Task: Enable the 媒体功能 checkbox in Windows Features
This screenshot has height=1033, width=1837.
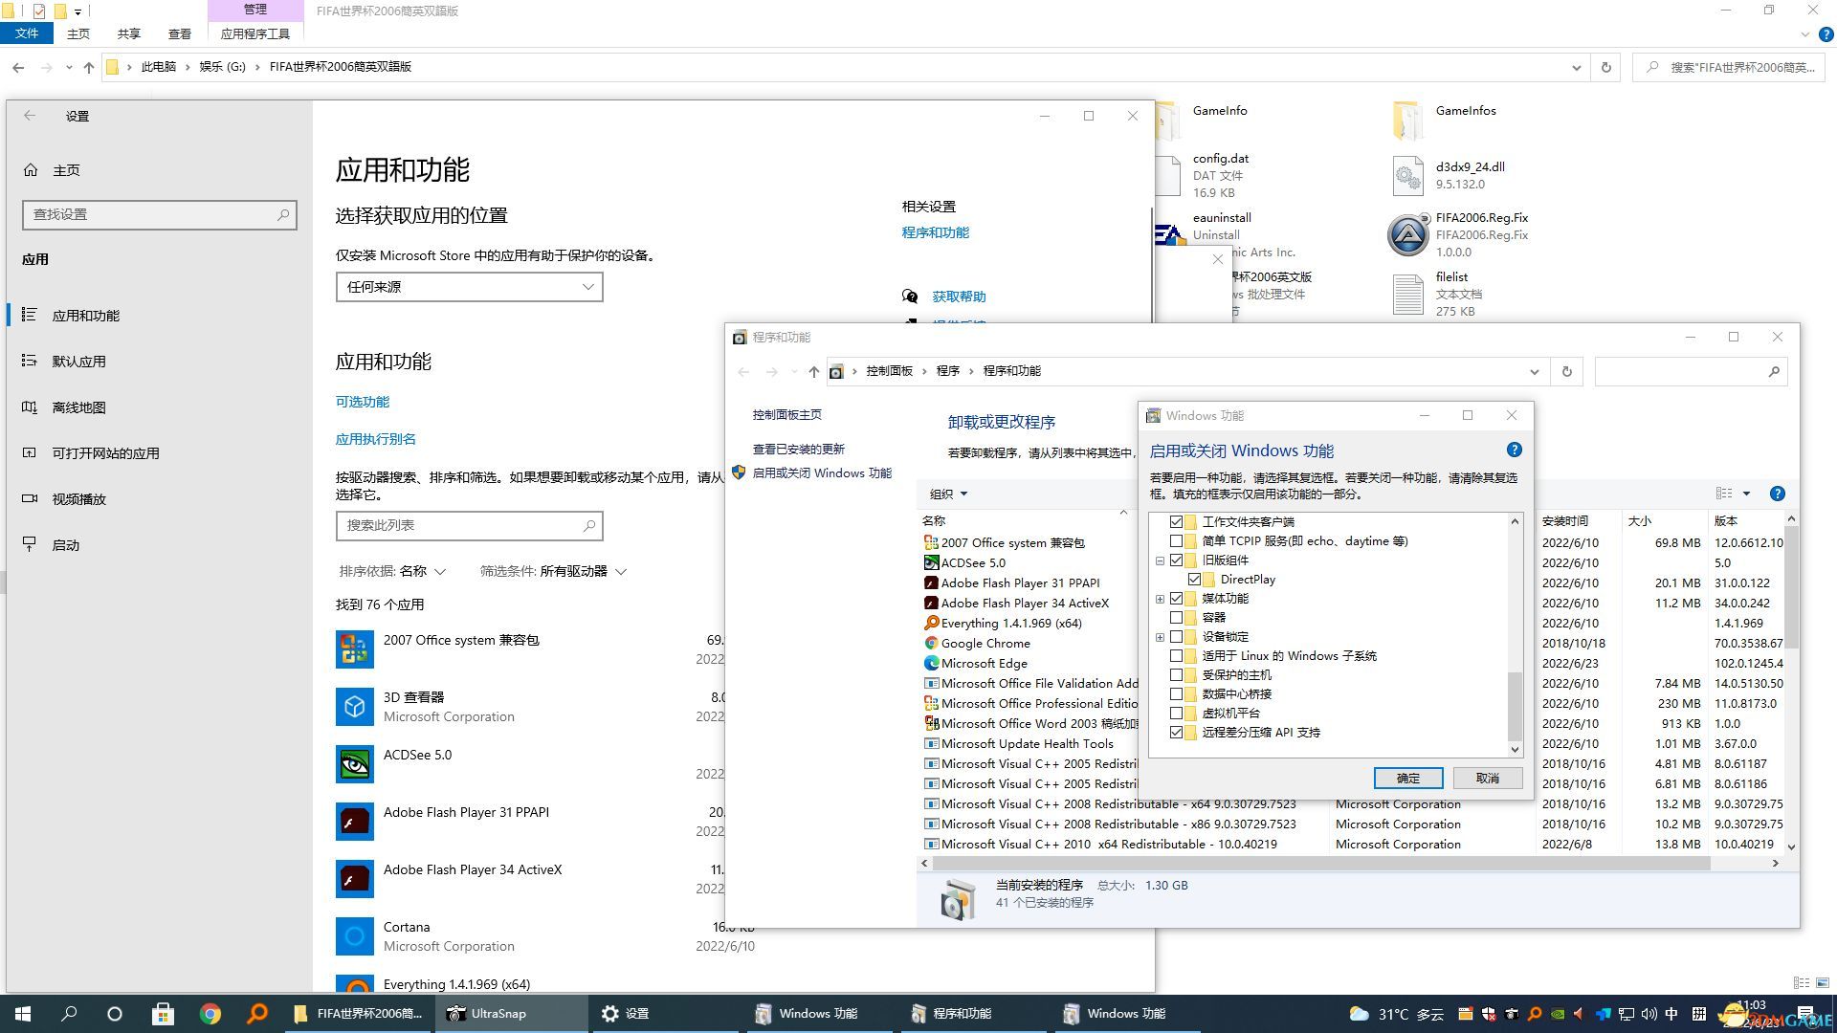Action: (x=1176, y=597)
